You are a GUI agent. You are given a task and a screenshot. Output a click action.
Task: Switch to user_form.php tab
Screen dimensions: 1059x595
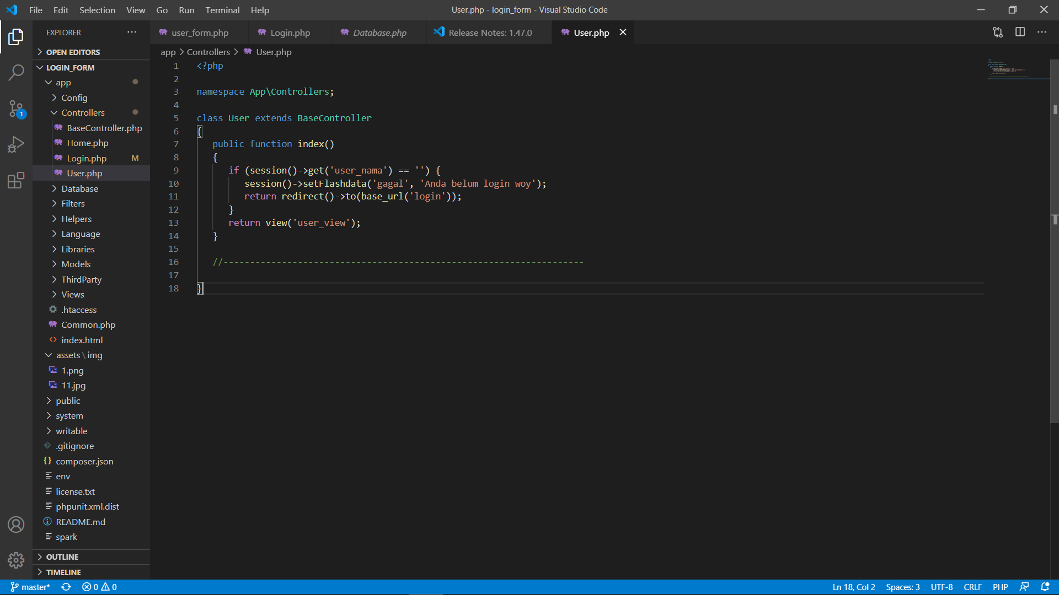click(x=200, y=33)
